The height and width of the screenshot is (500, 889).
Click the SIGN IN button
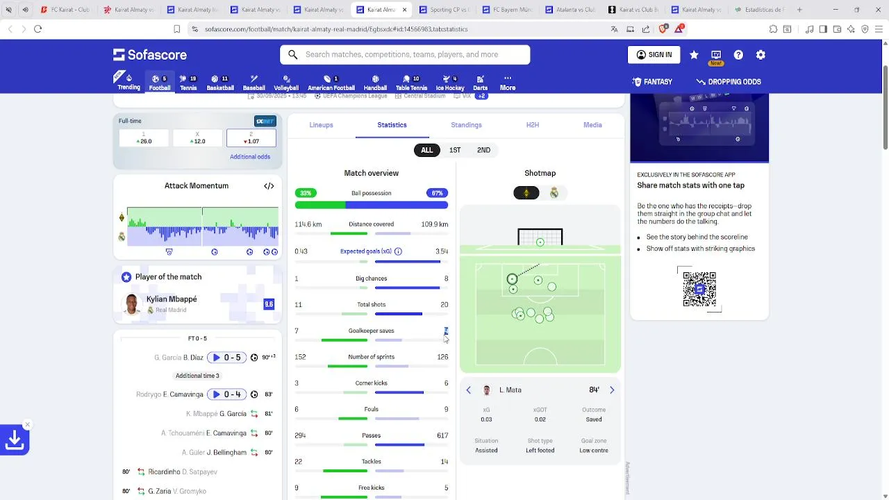tap(654, 55)
